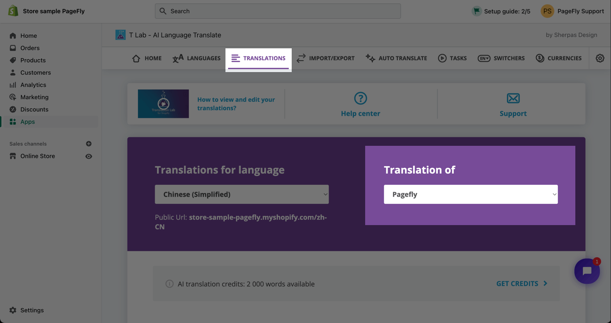The width and height of the screenshot is (611, 323).
Task: Select the TRANSLATIONS tab
Action: [x=259, y=58]
